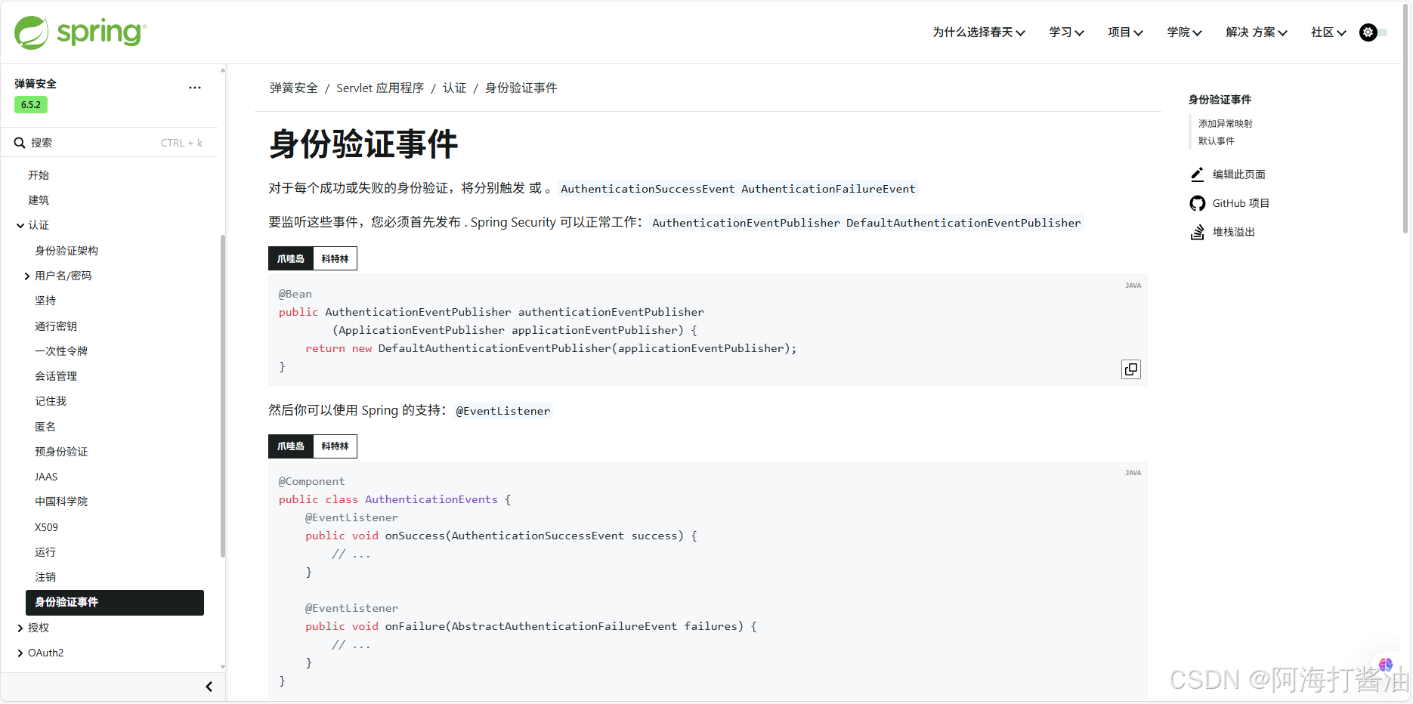This screenshot has width=1413, height=704.
Task: Click the sidebar vertical scrollbar
Action: [x=223, y=396]
